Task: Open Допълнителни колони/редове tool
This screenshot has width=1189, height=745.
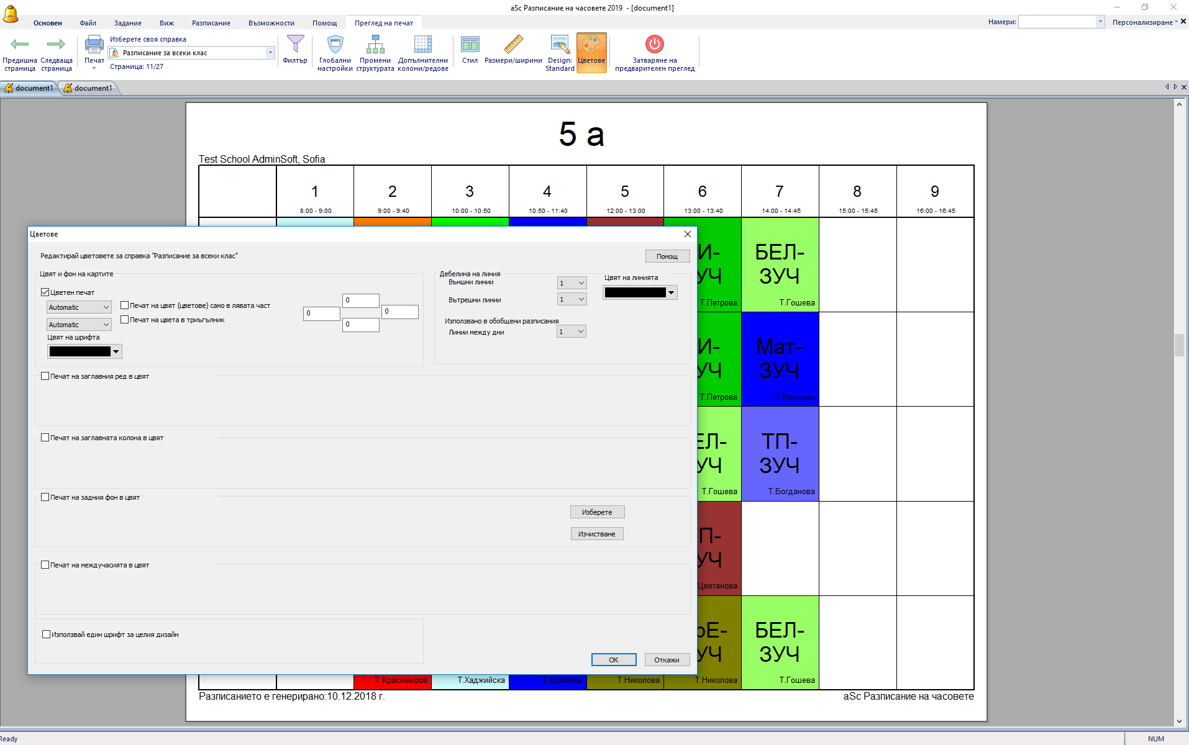Action: [x=422, y=45]
